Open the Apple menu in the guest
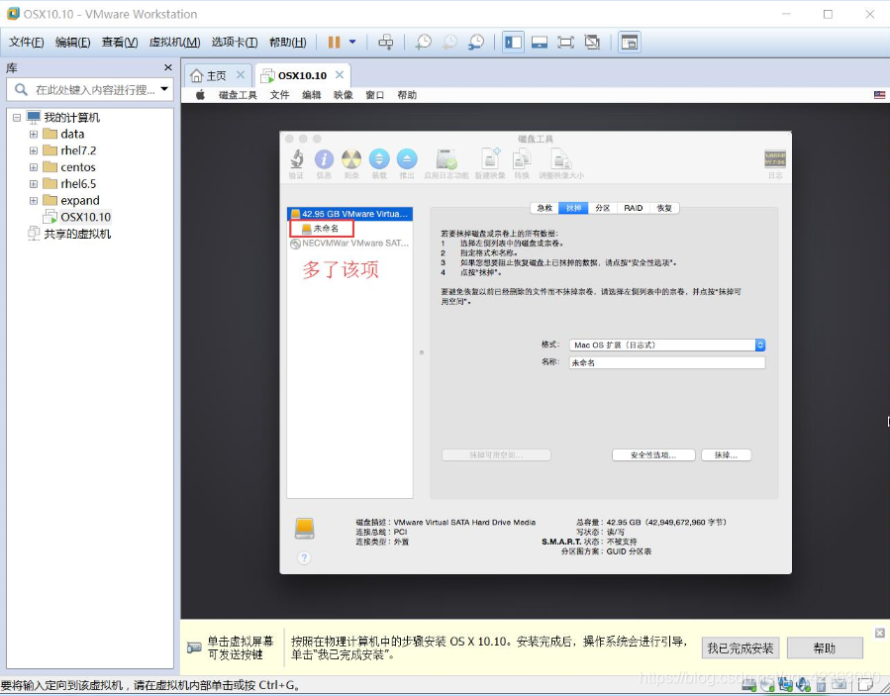The height and width of the screenshot is (696, 890). click(x=200, y=95)
